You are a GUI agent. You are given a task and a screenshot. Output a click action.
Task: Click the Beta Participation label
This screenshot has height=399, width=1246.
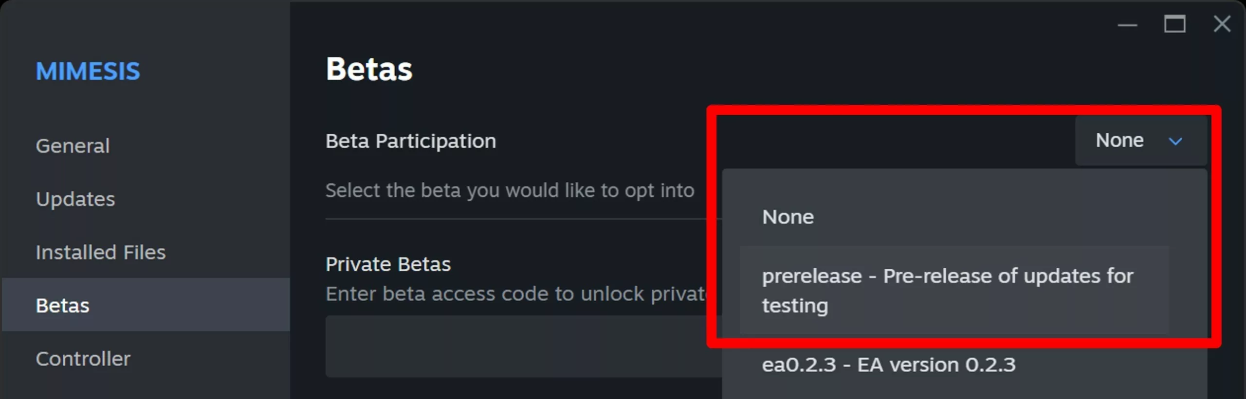pyautogui.click(x=411, y=141)
